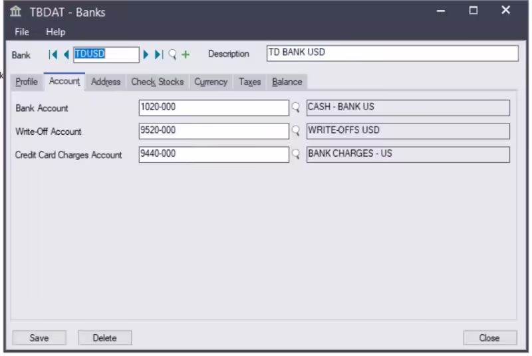The width and height of the screenshot is (532, 356).
Task: Click the Credit Card Charges field 9440-000
Action: click(x=213, y=155)
